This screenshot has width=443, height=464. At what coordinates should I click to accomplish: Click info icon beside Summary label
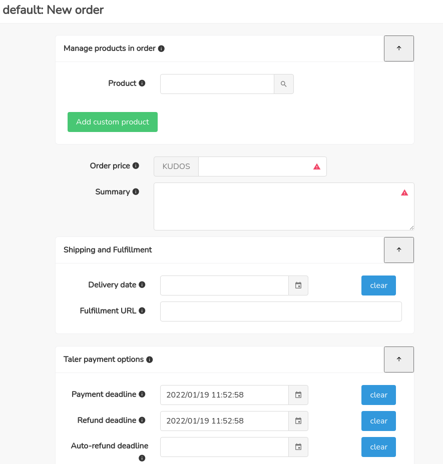(x=136, y=192)
